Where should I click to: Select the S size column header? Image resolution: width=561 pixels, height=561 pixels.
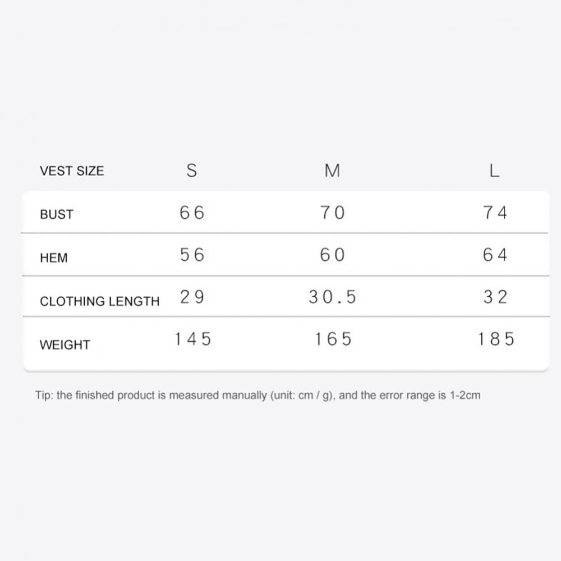click(x=192, y=171)
